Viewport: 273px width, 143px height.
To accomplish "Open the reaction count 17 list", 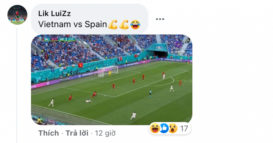I will 184,128.
